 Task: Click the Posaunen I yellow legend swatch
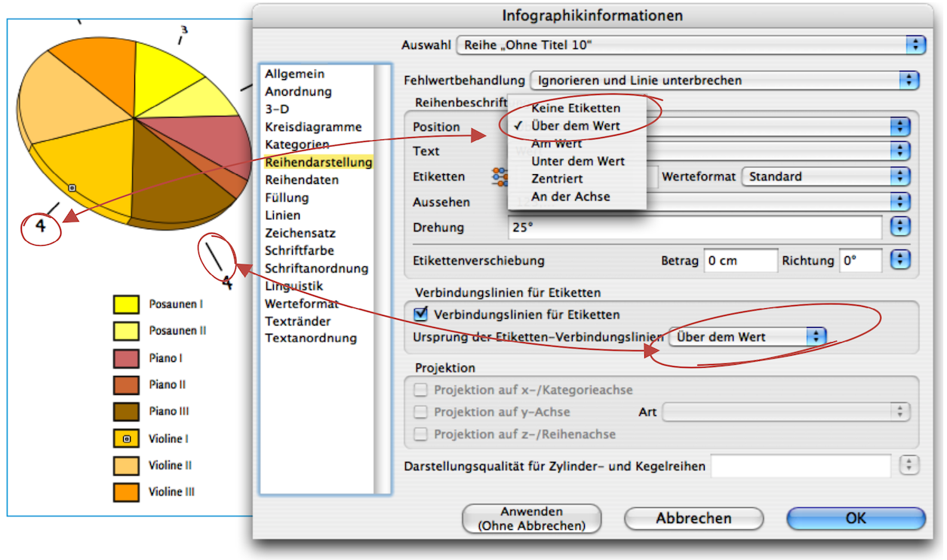126,304
